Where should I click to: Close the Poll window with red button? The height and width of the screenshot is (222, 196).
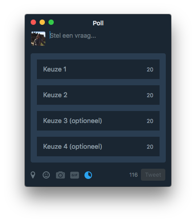pos(33,22)
